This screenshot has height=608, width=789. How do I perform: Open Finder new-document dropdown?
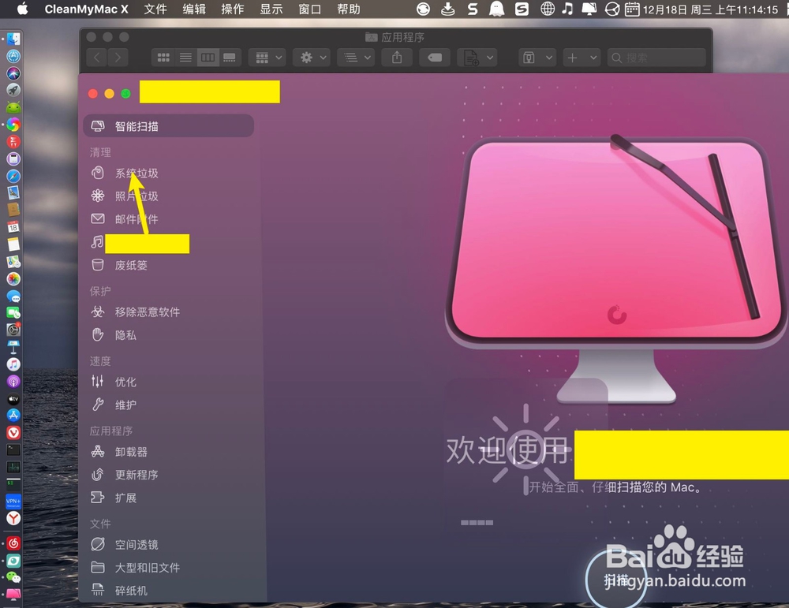pos(477,58)
